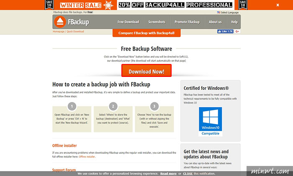Click the Winter Sale snowflake icon

click(108, 5)
